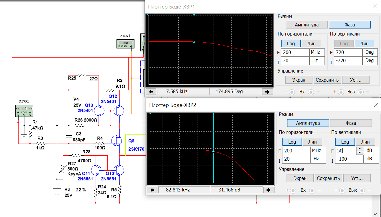
Task: Select resistor R3 1kΩ symbol
Action: click(41, 144)
